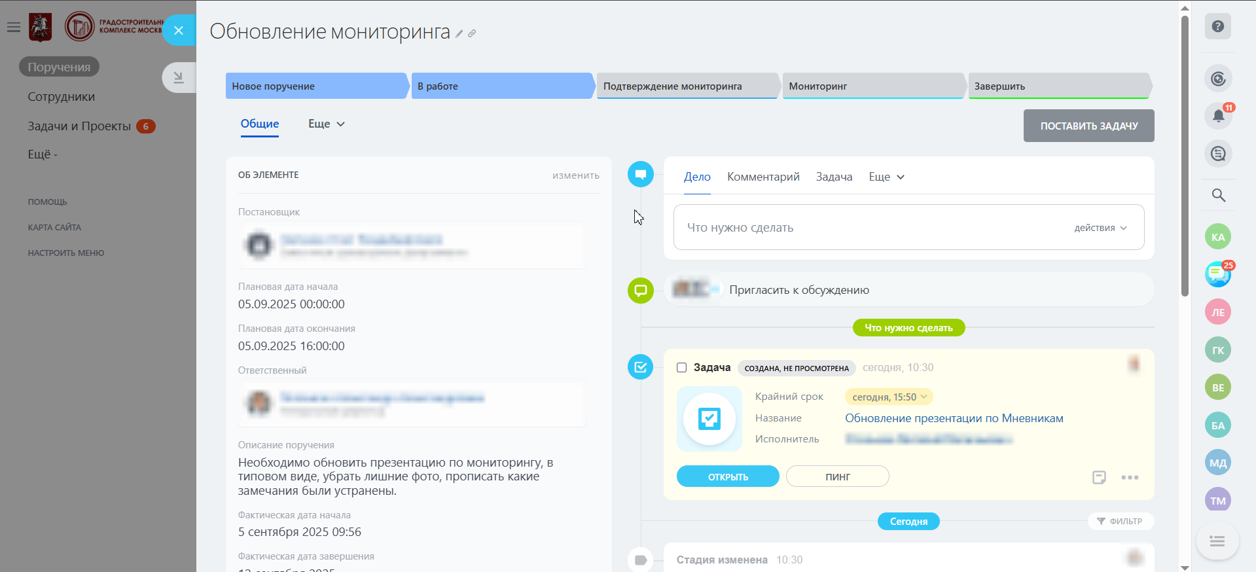Screen dimensions: 1256x572
Task: Click planned end date 05.09.2025 16:00:00
Action: [x=291, y=346]
